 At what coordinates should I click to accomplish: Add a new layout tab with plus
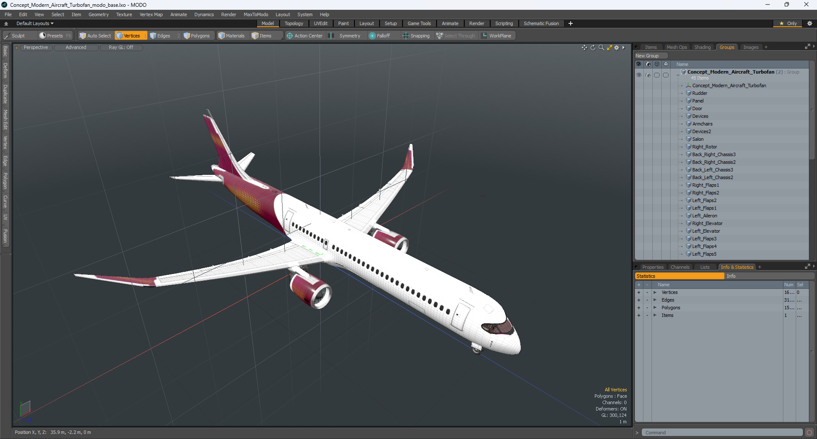[x=571, y=23]
